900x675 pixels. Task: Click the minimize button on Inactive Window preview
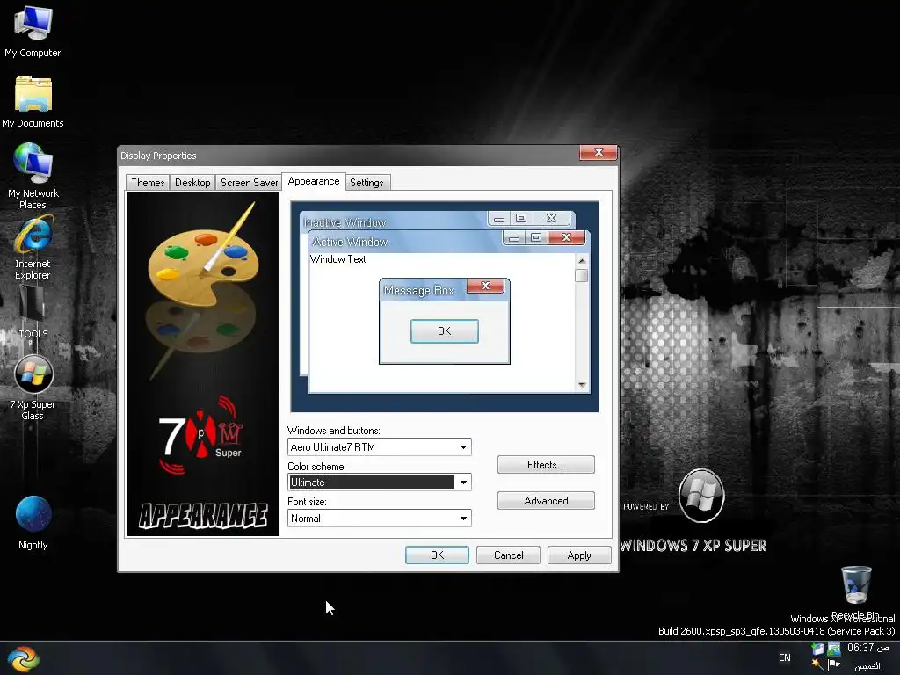(499, 219)
